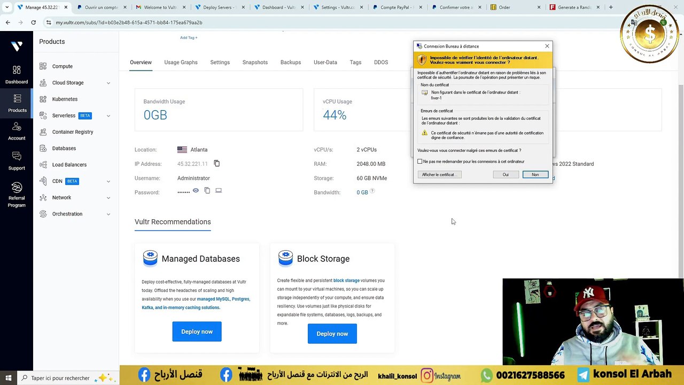This screenshot has height=385, width=684.
Task: Click the 45.32.221.11 IP address text
Action: coord(192,164)
